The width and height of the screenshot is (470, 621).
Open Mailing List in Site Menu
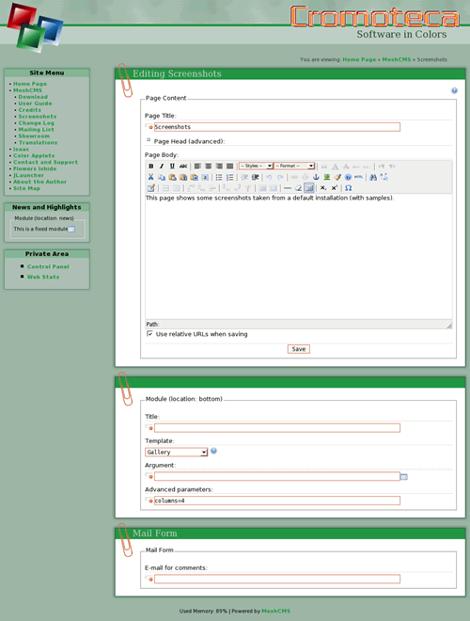click(37, 130)
